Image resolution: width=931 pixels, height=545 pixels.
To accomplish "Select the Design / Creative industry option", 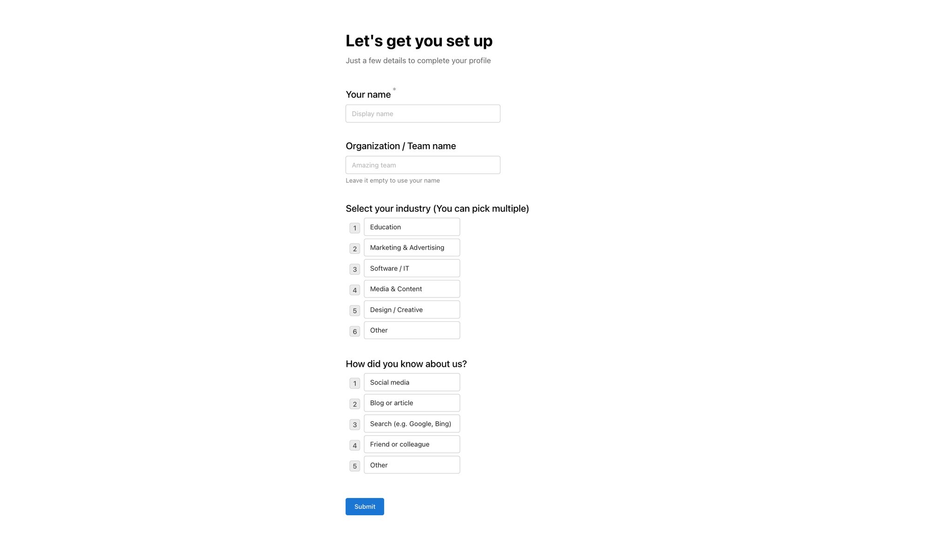I will point(412,309).
